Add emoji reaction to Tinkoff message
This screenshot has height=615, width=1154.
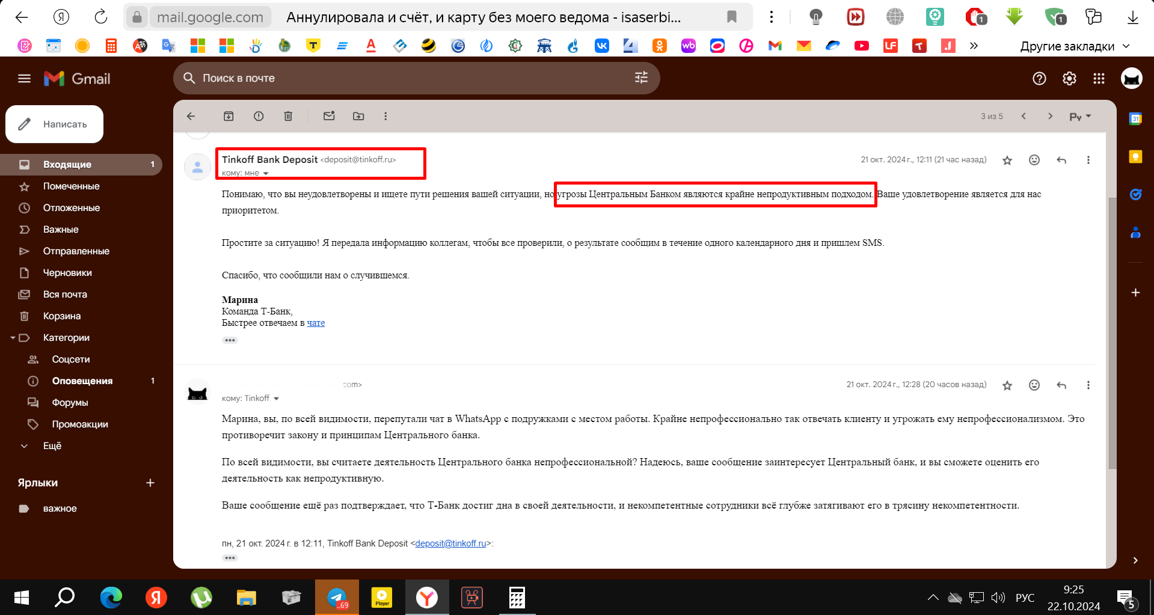pos(1034,160)
